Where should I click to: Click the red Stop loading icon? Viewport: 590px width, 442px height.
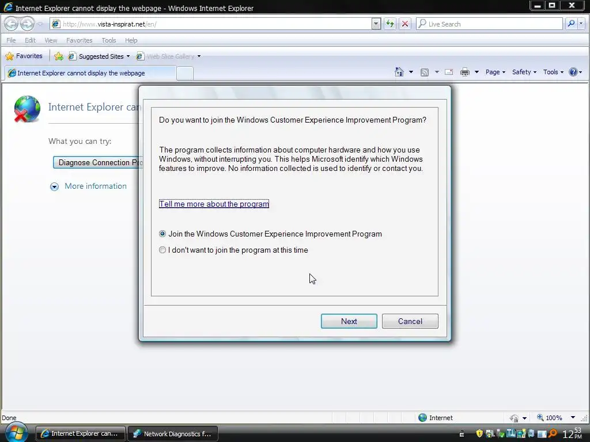tap(405, 24)
